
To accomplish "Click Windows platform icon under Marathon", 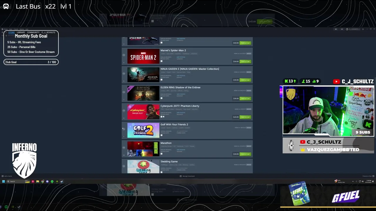I will 161,154.
